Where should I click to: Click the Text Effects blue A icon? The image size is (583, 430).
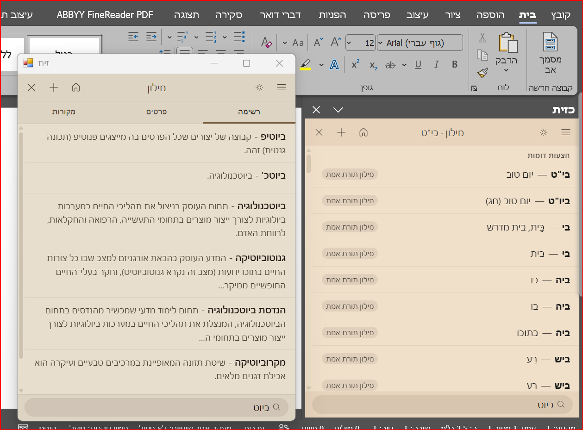tap(334, 65)
